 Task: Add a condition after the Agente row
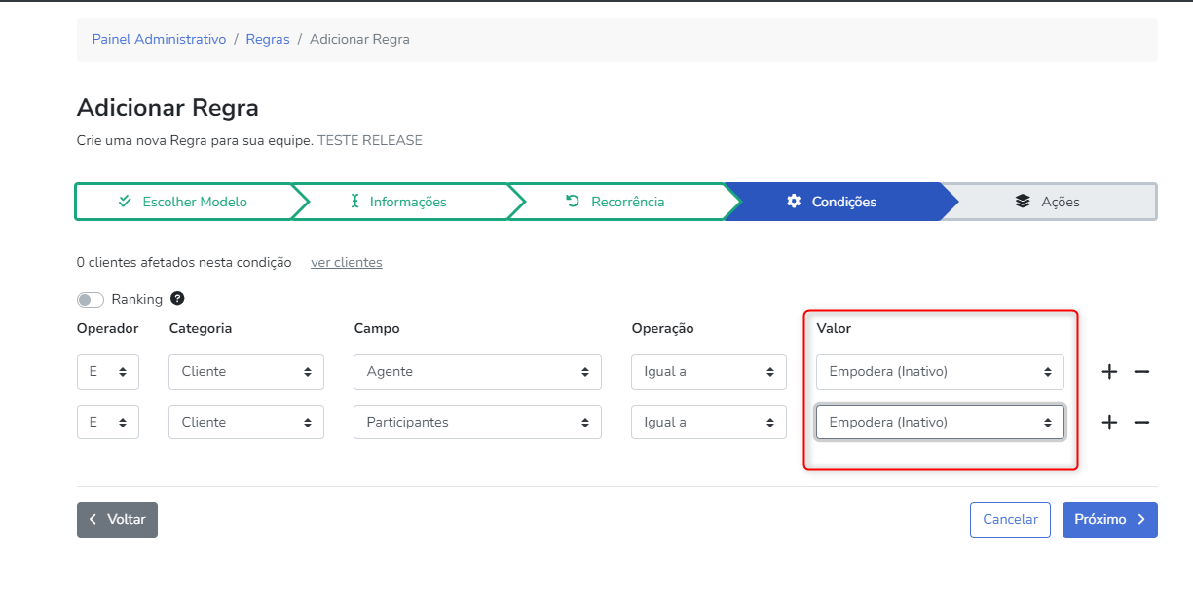coord(1109,372)
